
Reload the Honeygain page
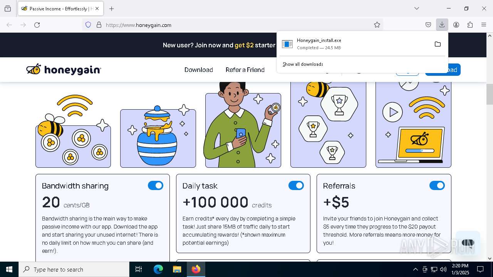coord(37,25)
